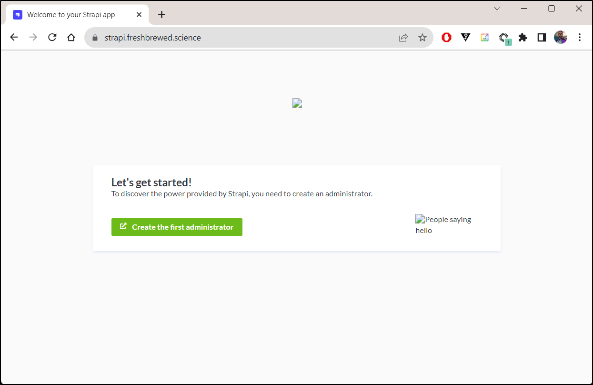Toggle the browser side panel

(542, 37)
